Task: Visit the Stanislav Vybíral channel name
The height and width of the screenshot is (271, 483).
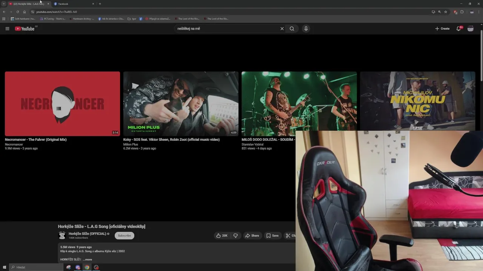Action: [x=252, y=145]
